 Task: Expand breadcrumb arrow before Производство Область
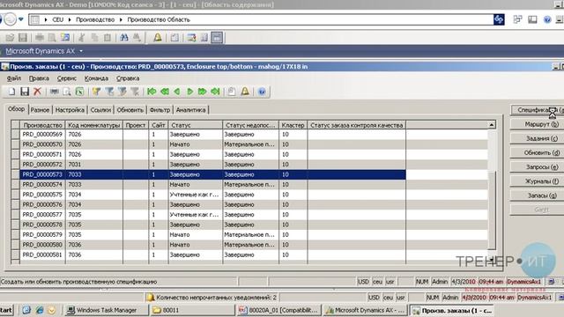pyautogui.click(x=121, y=19)
